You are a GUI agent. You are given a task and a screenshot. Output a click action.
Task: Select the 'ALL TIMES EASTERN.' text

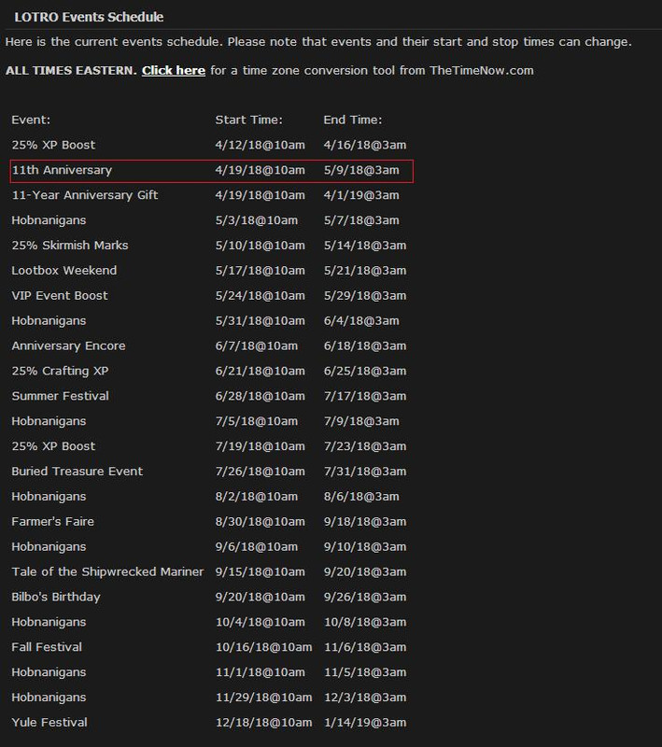coord(72,71)
